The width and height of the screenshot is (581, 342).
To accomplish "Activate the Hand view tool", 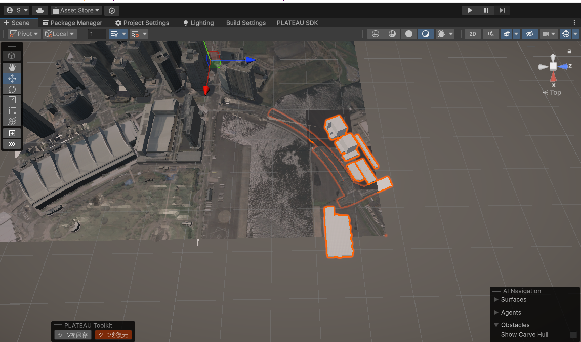I will [x=12, y=67].
